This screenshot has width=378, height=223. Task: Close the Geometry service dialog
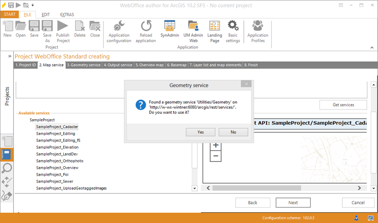click(x=246, y=84)
